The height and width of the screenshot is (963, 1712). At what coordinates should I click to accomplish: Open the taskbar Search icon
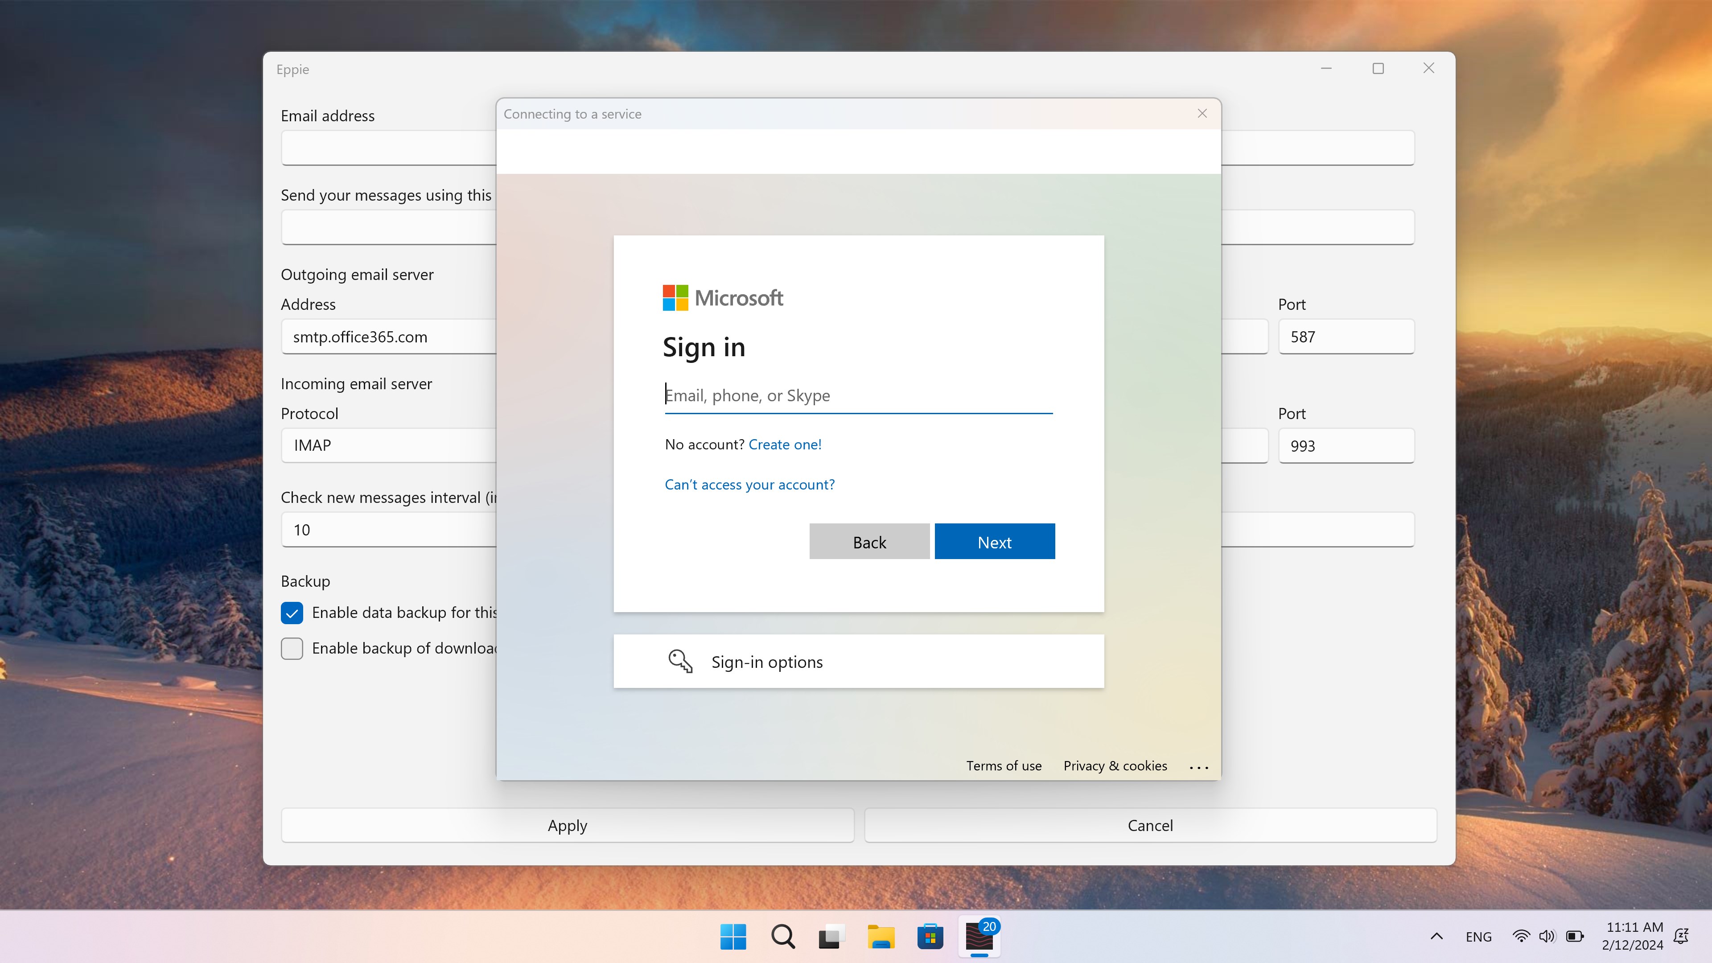(x=783, y=936)
